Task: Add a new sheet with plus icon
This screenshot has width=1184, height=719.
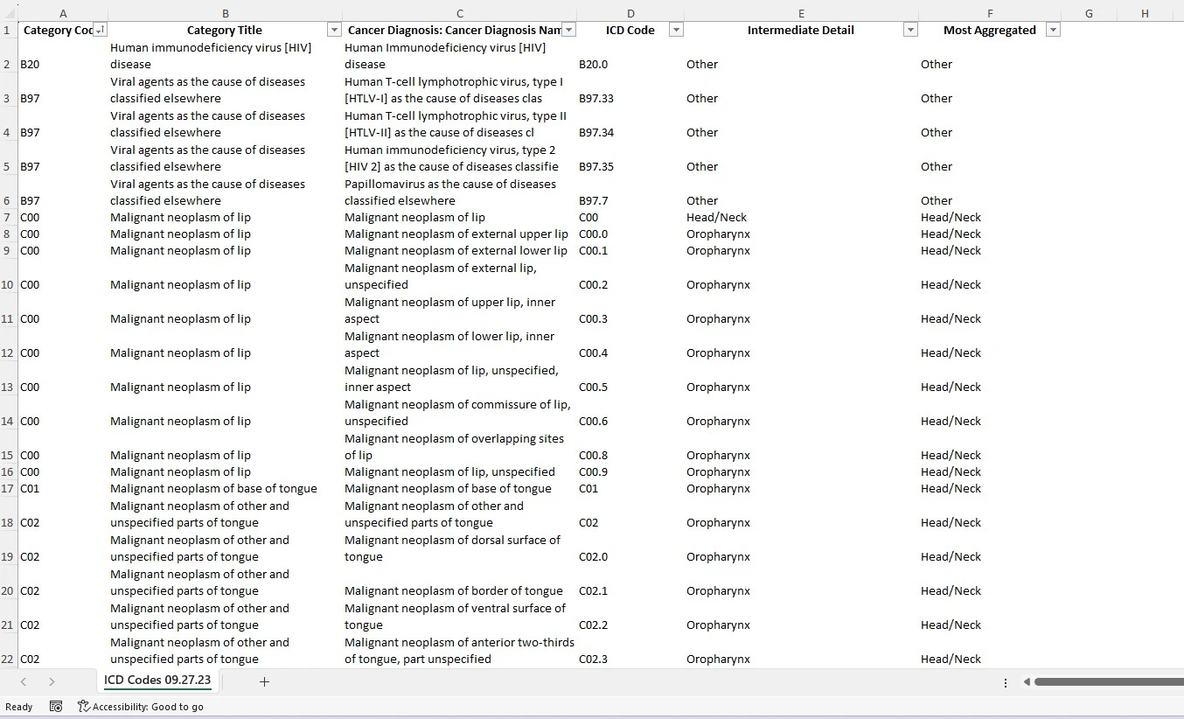Action: [x=264, y=681]
